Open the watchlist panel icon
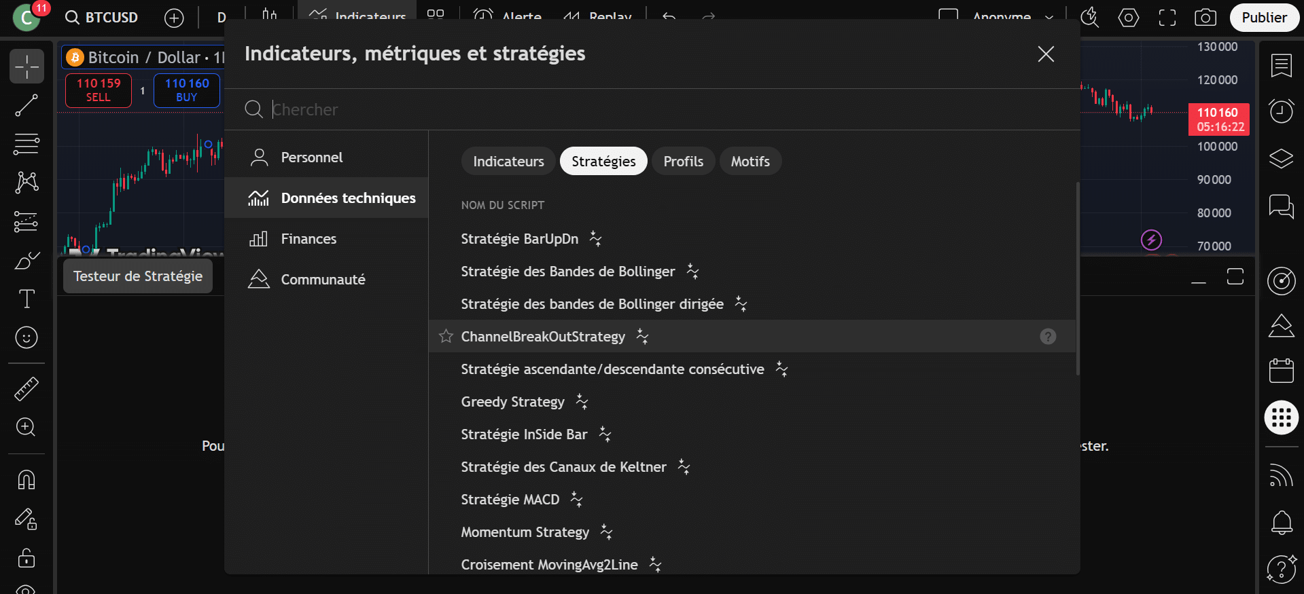The width and height of the screenshot is (1304, 594). tap(1281, 66)
